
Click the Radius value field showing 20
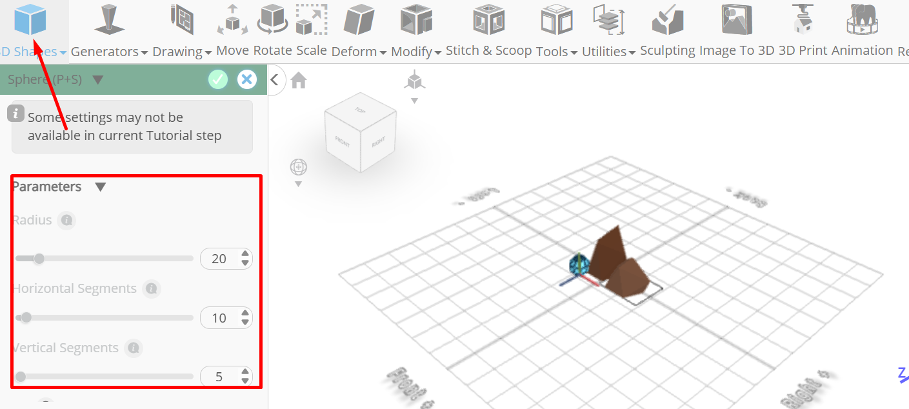[219, 259]
